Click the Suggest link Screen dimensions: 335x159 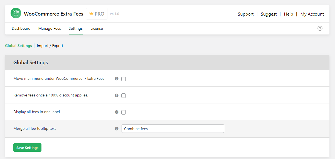click(269, 14)
